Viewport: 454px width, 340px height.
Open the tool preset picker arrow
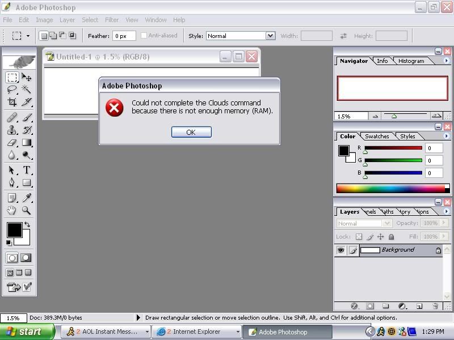(28, 36)
